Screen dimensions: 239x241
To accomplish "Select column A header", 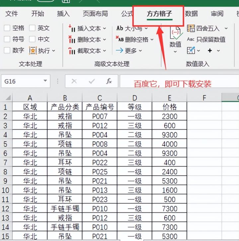I will point(30,98).
